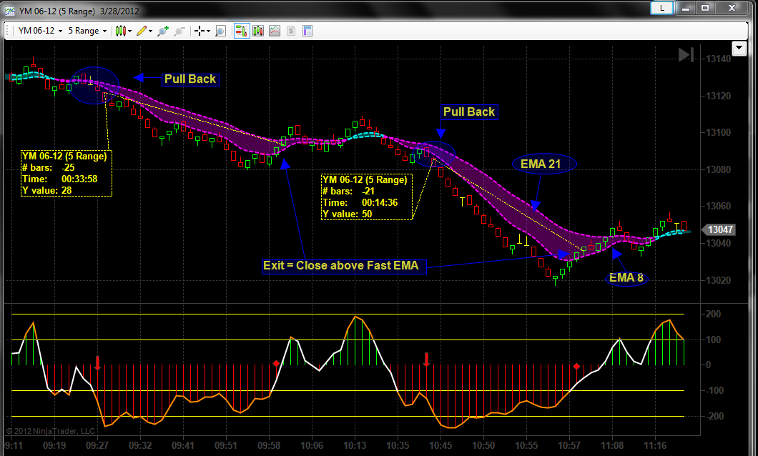Select the crosshair cursor tool
The image size is (758, 456).
pyautogui.click(x=200, y=31)
